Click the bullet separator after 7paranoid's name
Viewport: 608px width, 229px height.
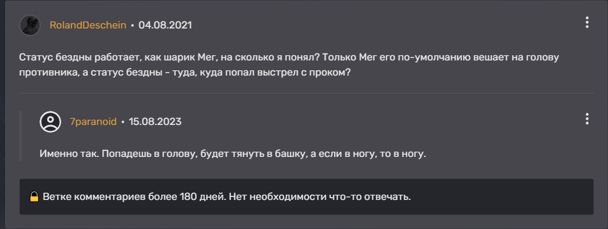123,122
